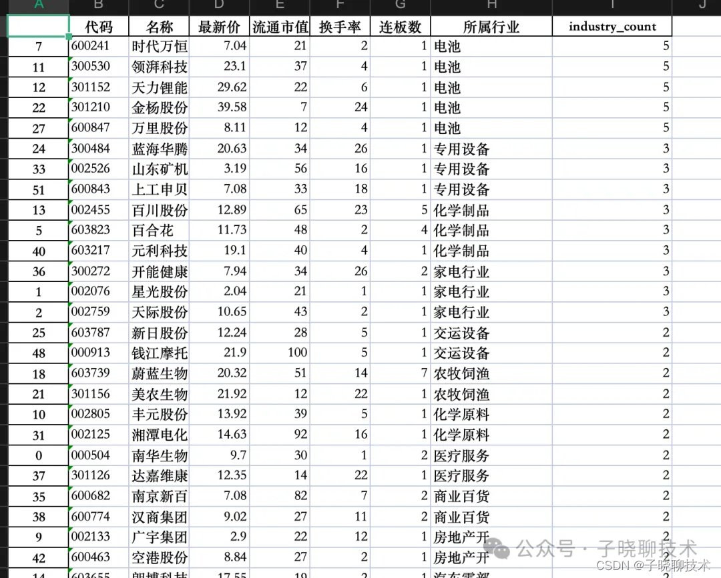Image resolution: width=721 pixels, height=578 pixels.
Task: Click the cell containing 时代万恒
Action: click(158, 47)
